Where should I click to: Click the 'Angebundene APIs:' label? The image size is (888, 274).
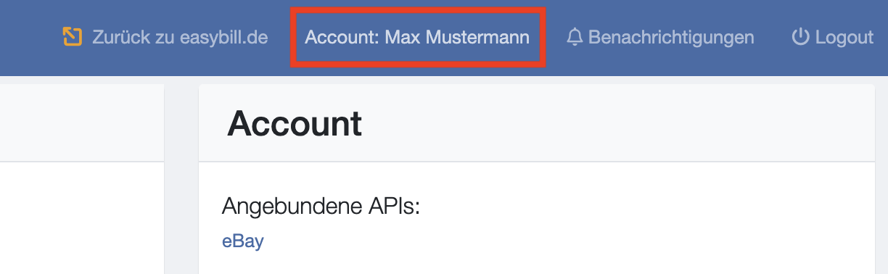point(321,206)
